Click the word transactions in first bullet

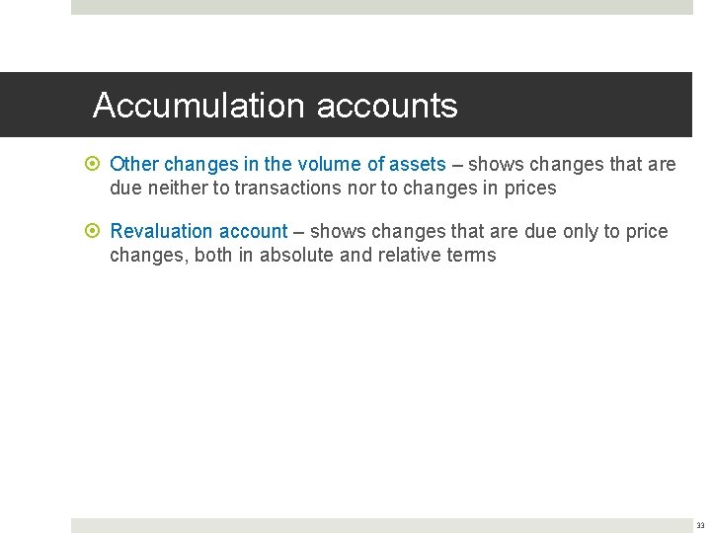[286, 188]
